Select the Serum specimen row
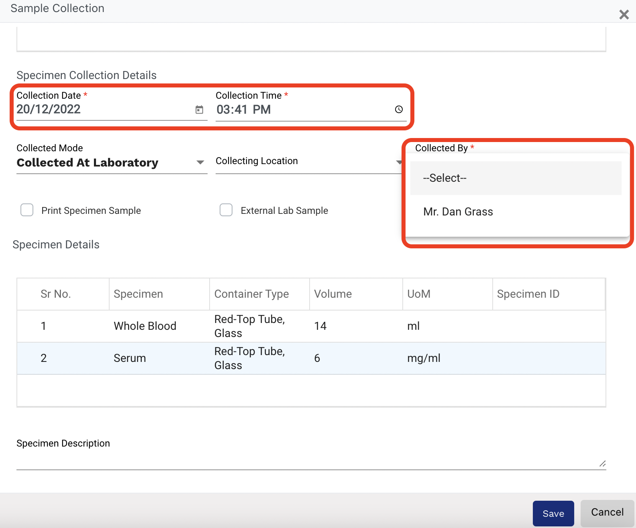The height and width of the screenshot is (528, 636). click(130, 358)
